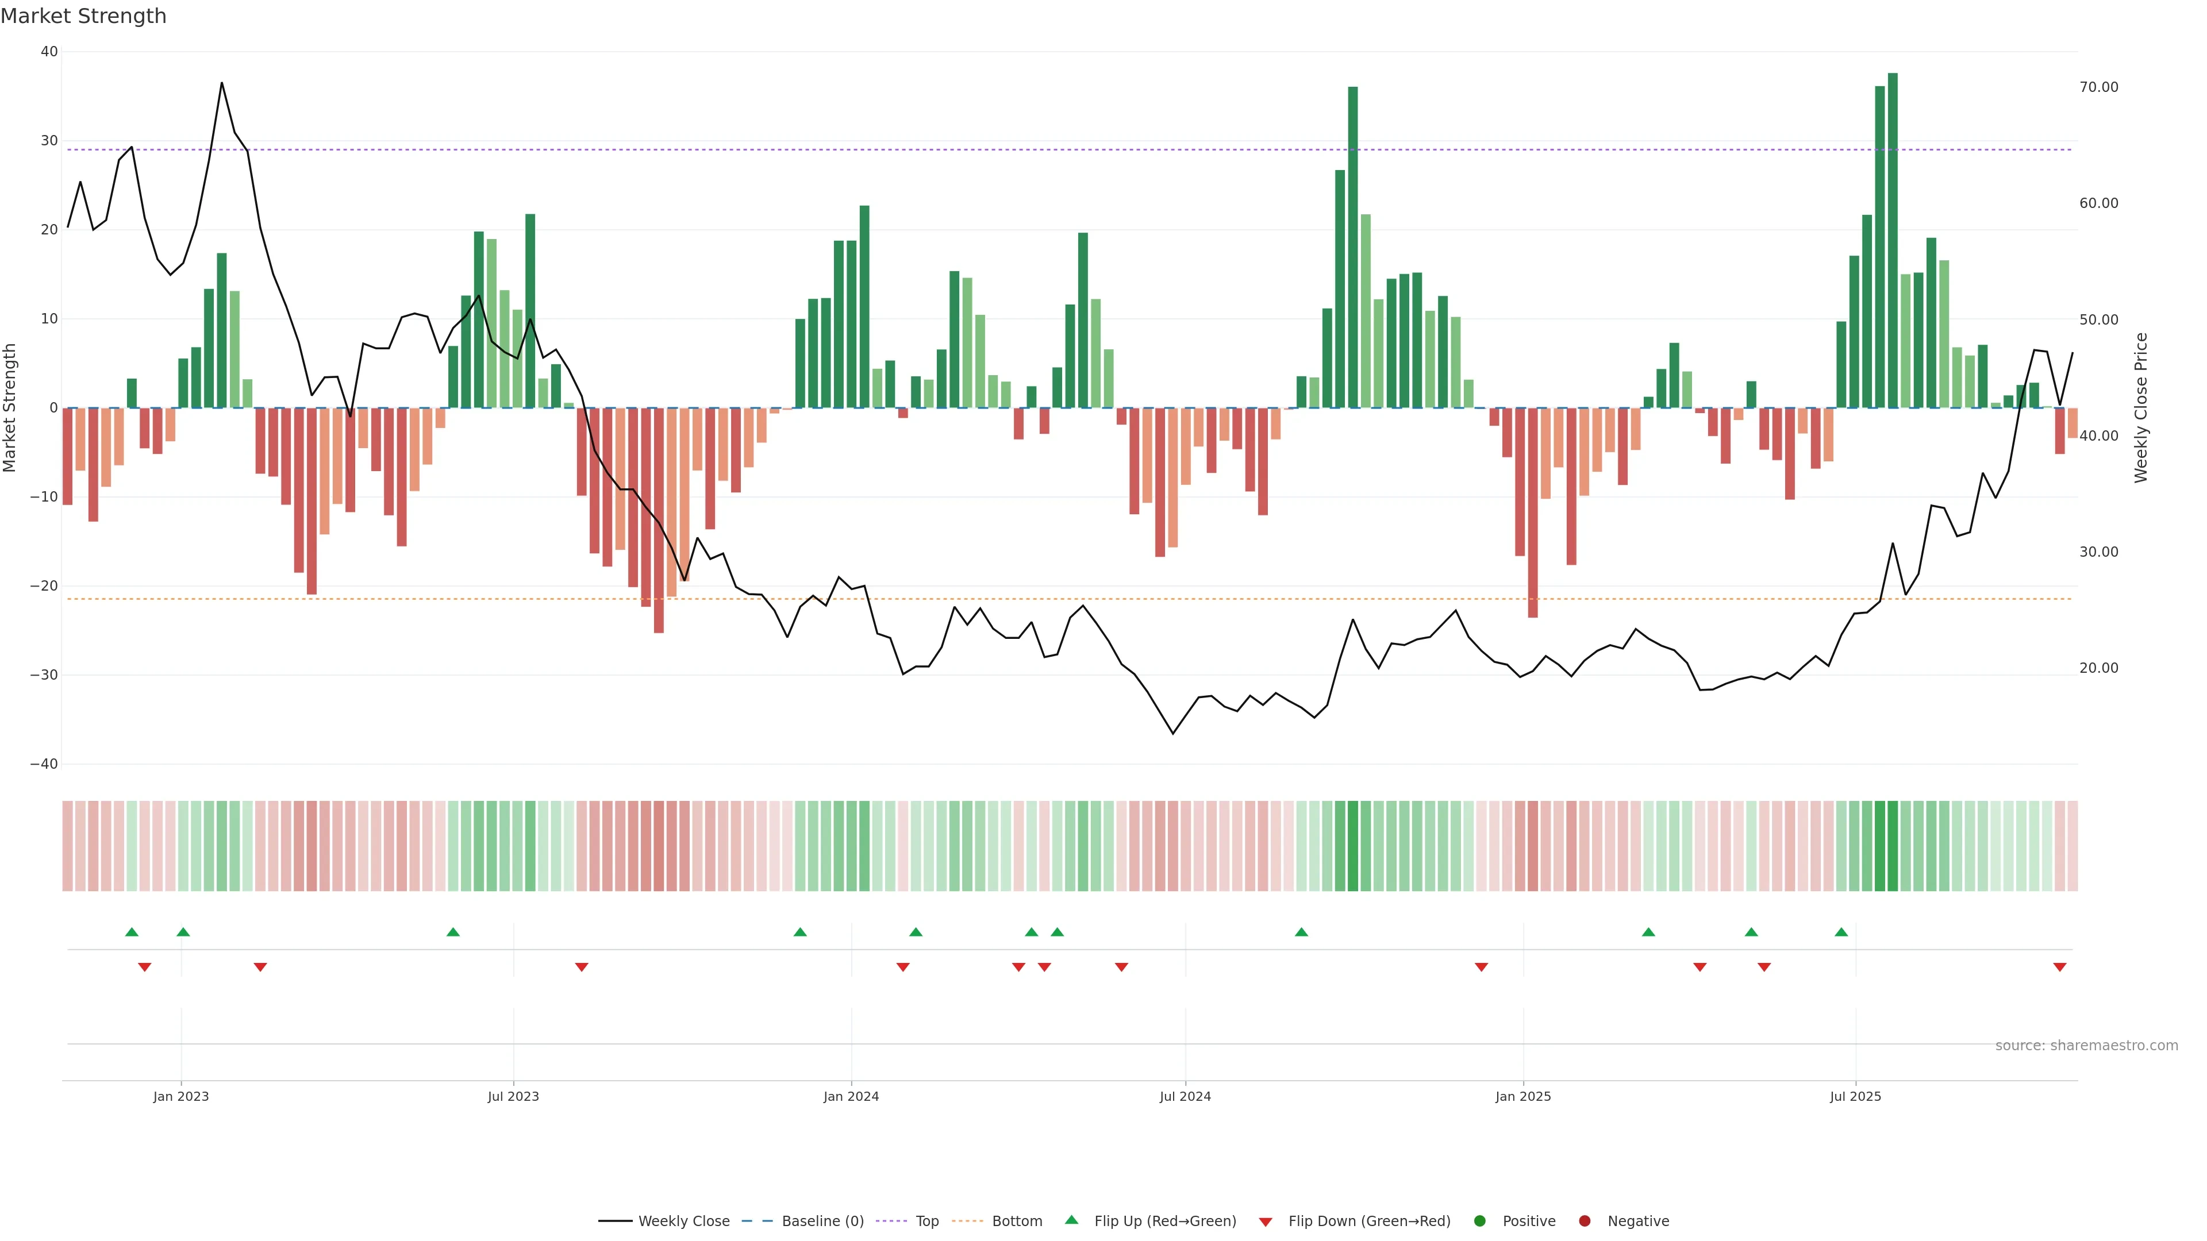Click the first green flip-up triangle marker
The height and width of the screenshot is (1241, 2207).
point(131,932)
